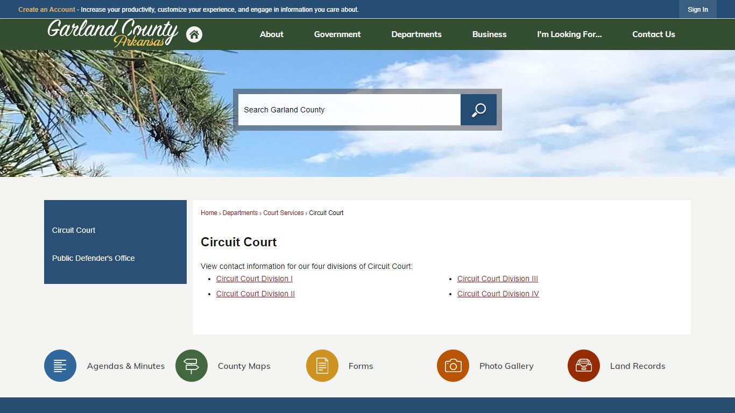Open the I'm Looking For... menu
Viewport: 735px width, 413px height.
pos(569,34)
